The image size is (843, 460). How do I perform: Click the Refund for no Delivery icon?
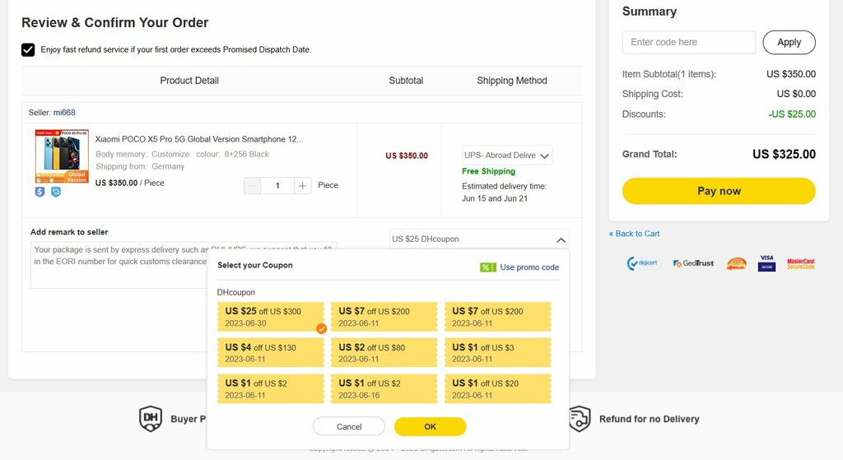tap(580, 419)
